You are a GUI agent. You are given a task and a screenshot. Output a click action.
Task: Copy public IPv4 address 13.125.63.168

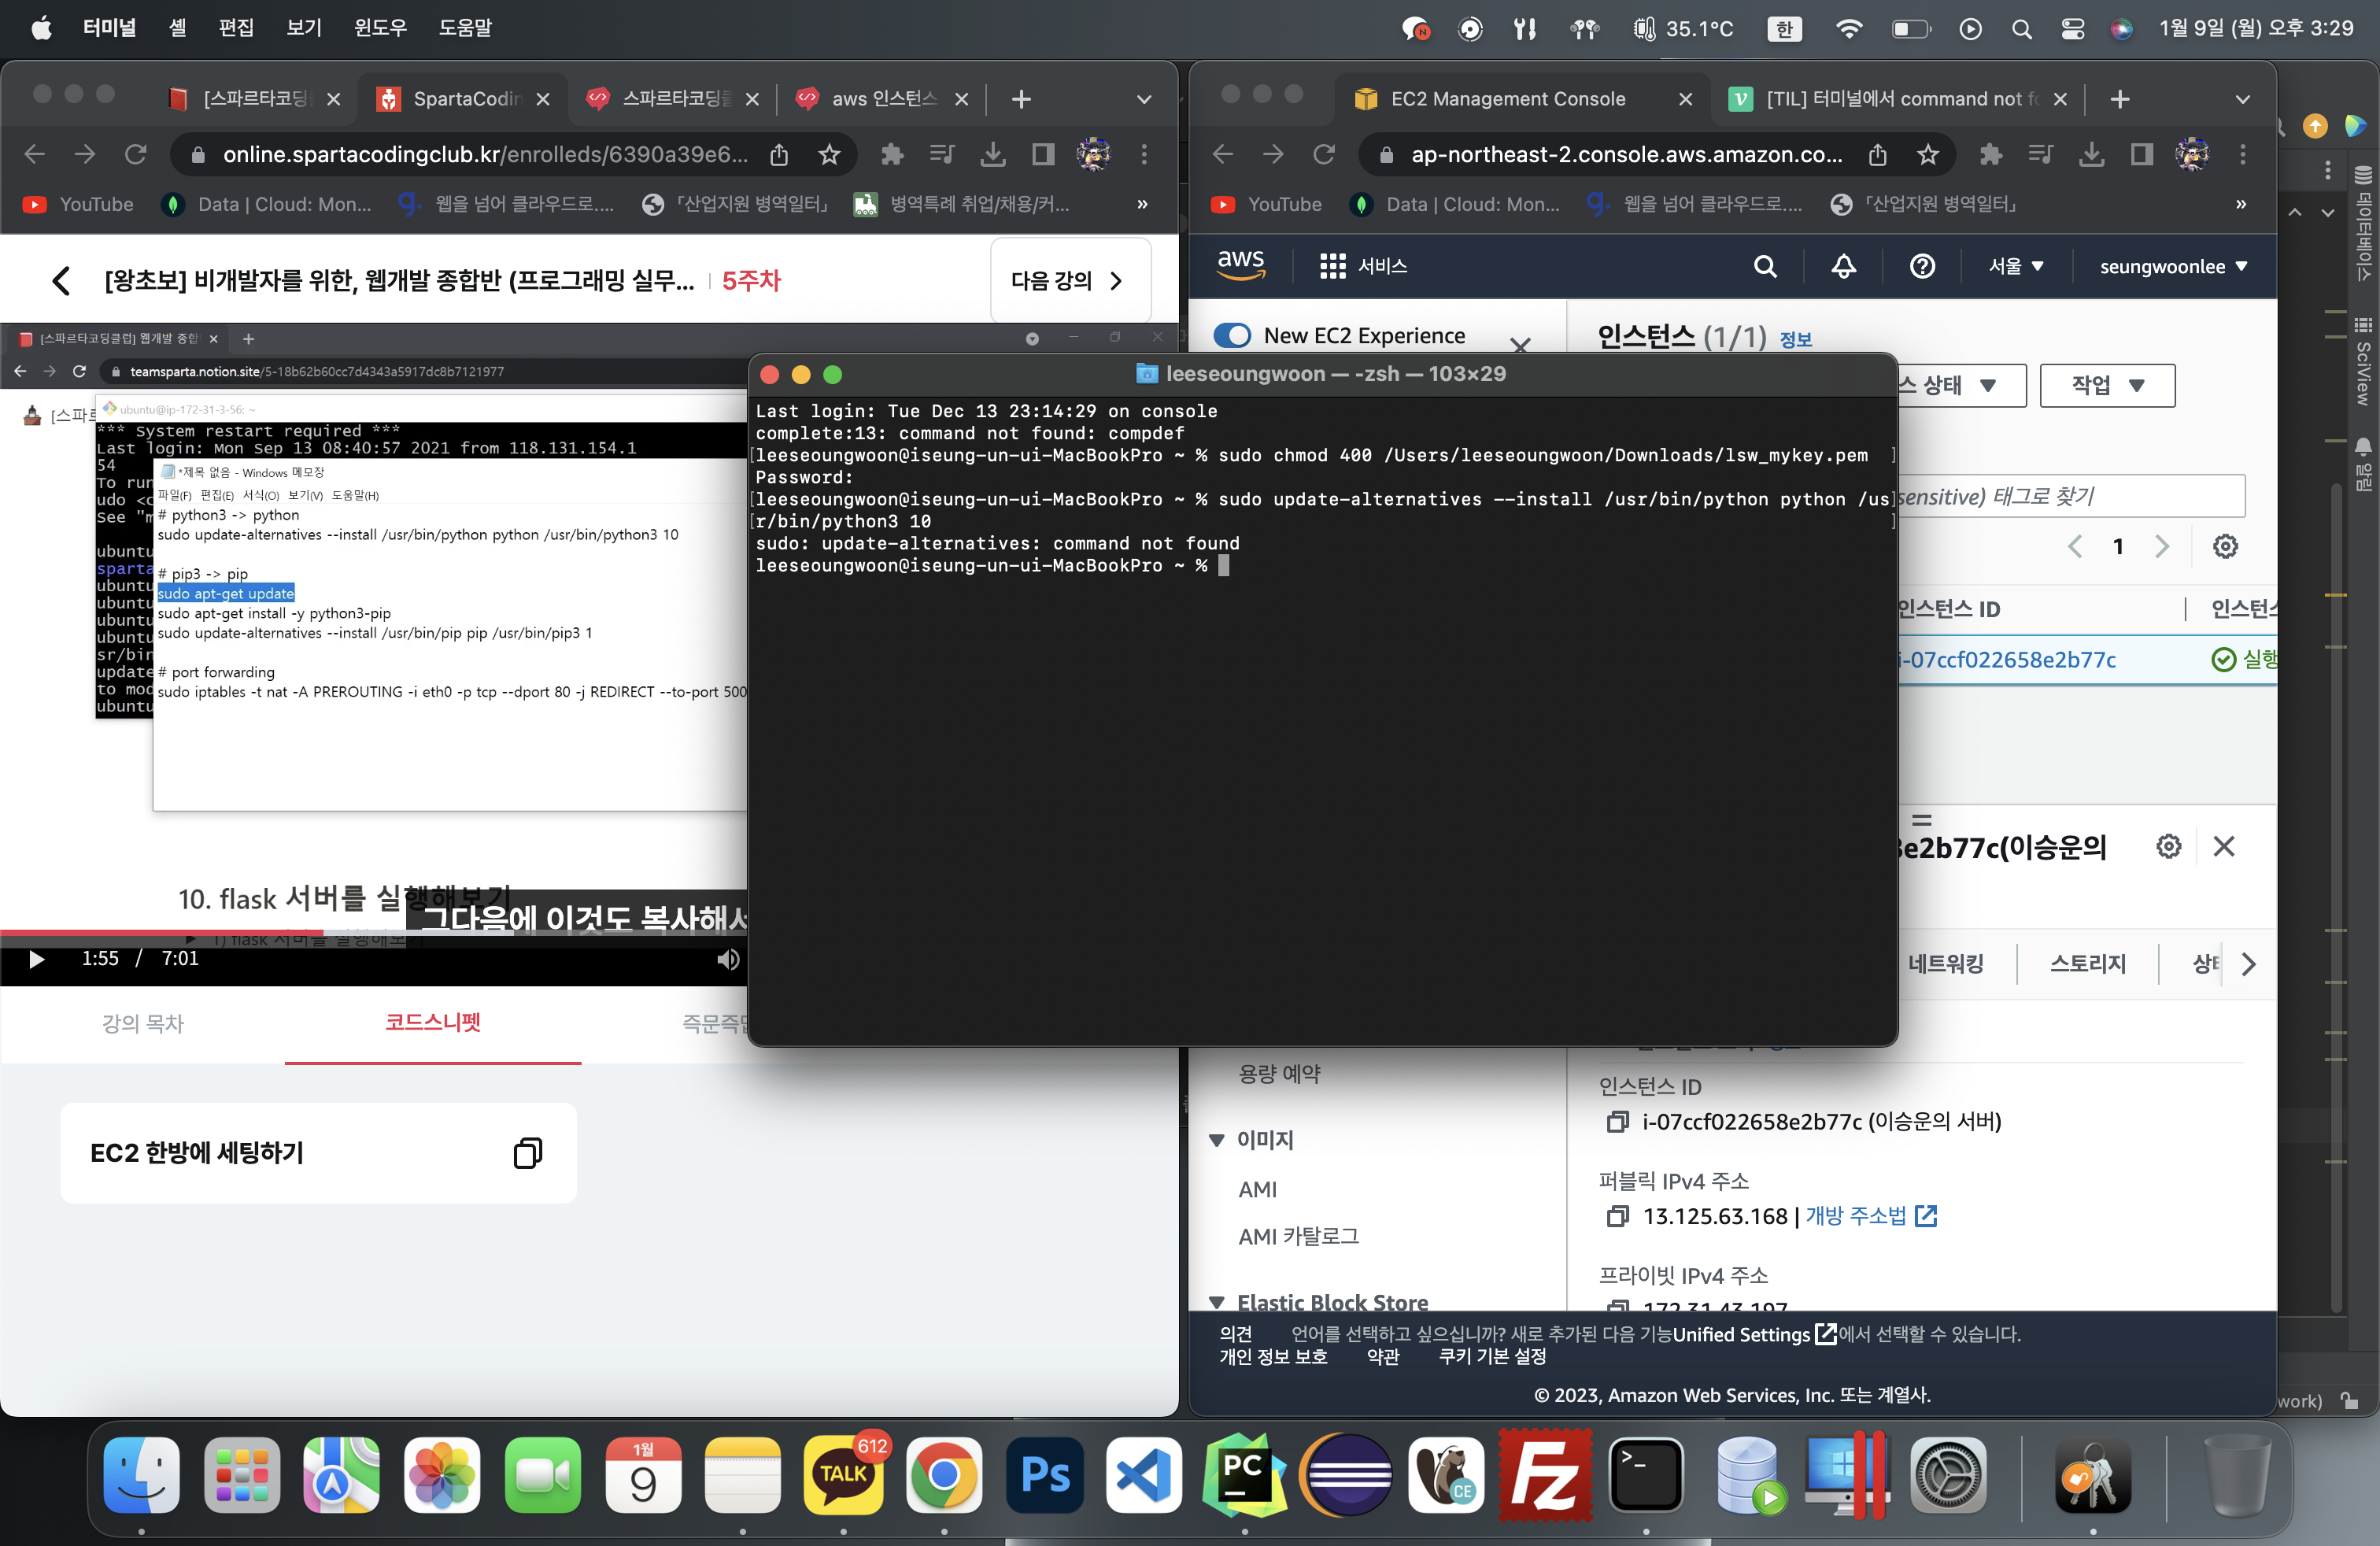tap(1617, 1216)
